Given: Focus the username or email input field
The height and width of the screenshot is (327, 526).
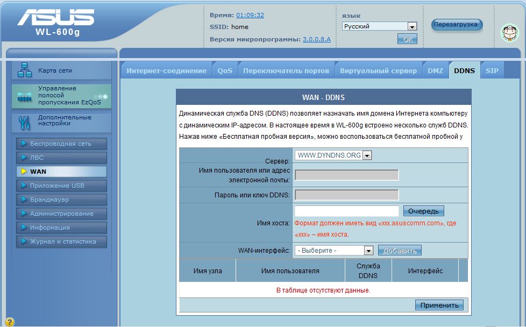Looking at the screenshot, I should 347,175.
